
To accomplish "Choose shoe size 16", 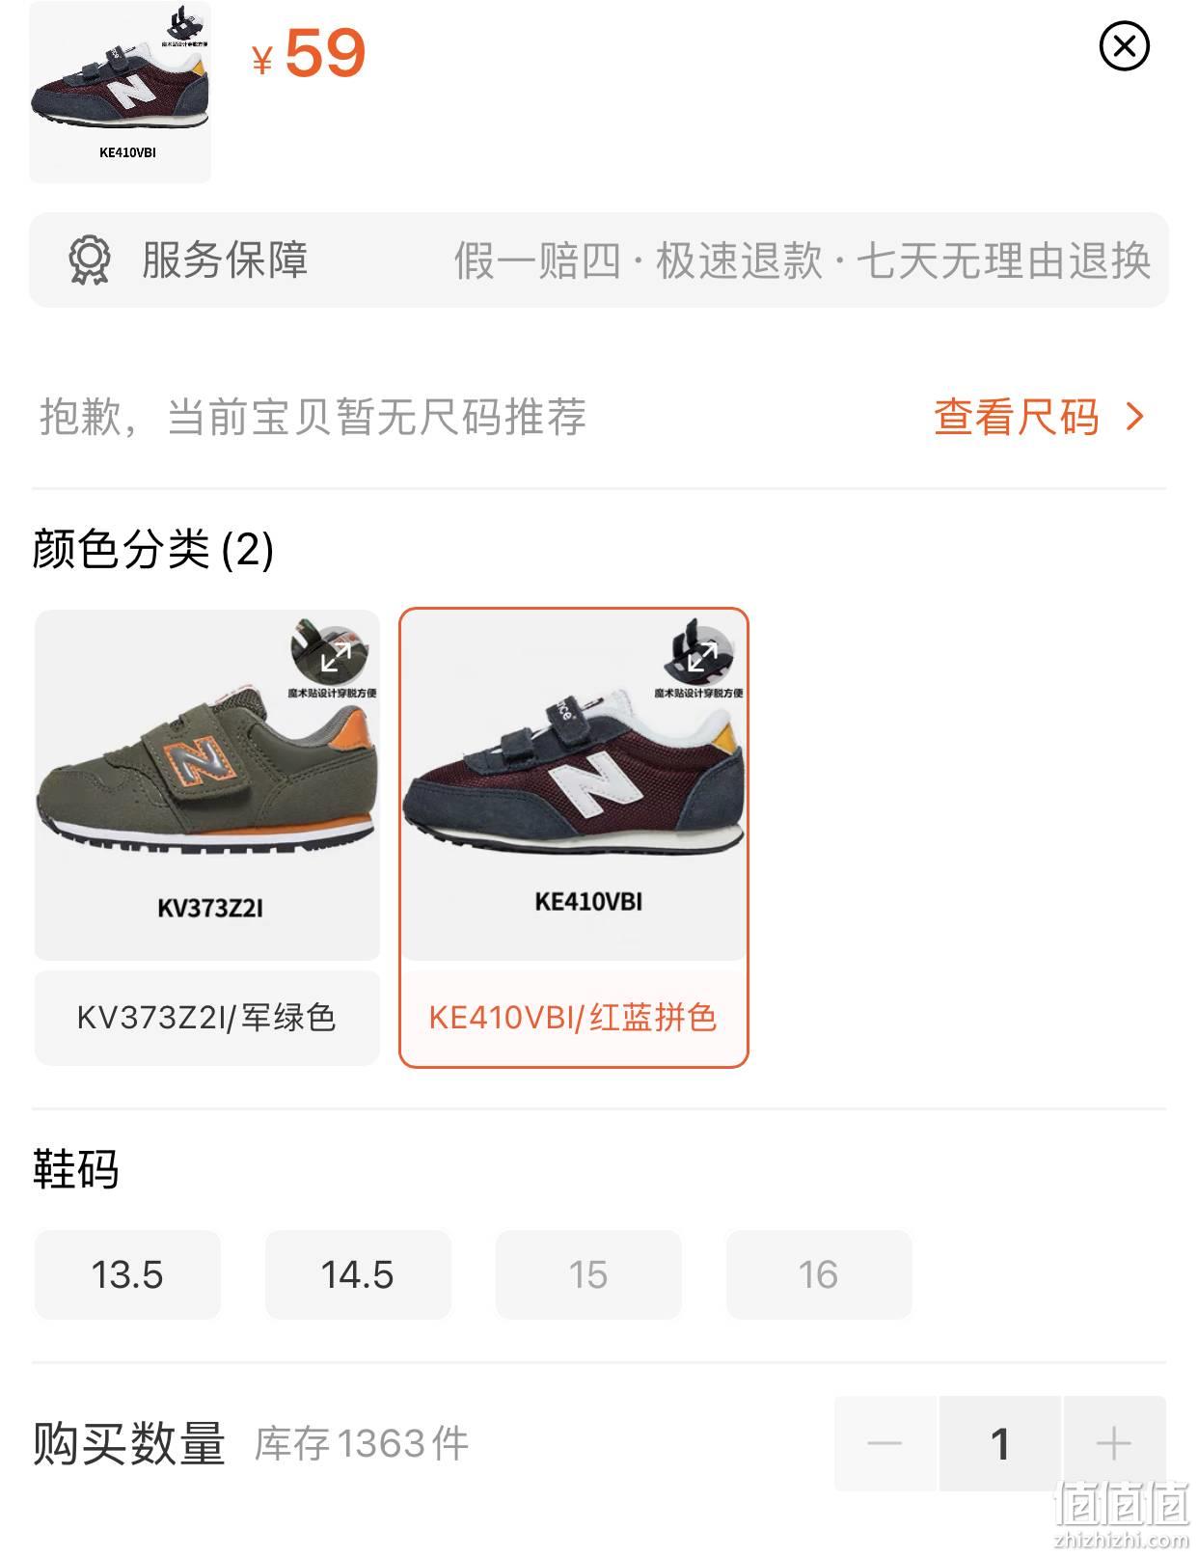I will click(x=819, y=1274).
